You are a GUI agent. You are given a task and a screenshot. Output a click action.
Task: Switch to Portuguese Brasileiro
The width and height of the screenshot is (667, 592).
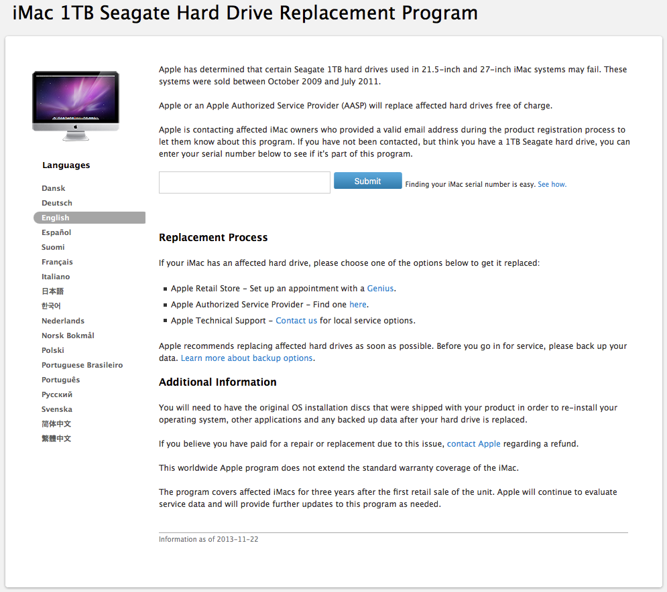pos(82,365)
